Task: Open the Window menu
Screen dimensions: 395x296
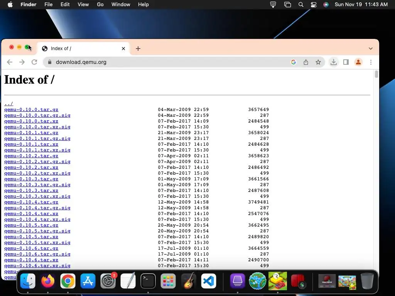Action: pyautogui.click(x=121, y=5)
